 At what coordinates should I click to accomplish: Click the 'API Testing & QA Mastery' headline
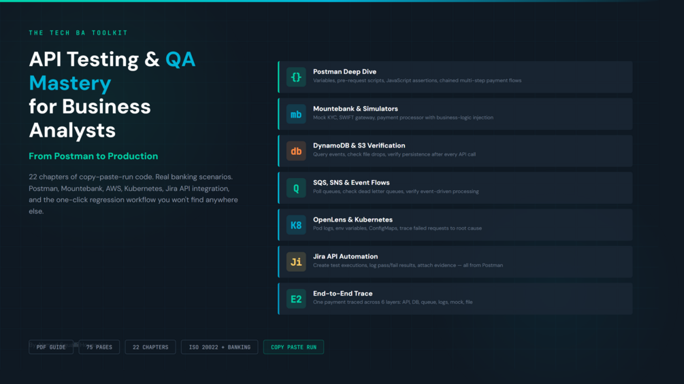112,71
